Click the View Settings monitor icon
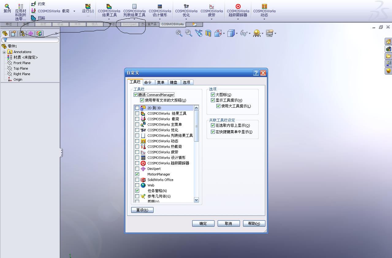 click(270, 33)
